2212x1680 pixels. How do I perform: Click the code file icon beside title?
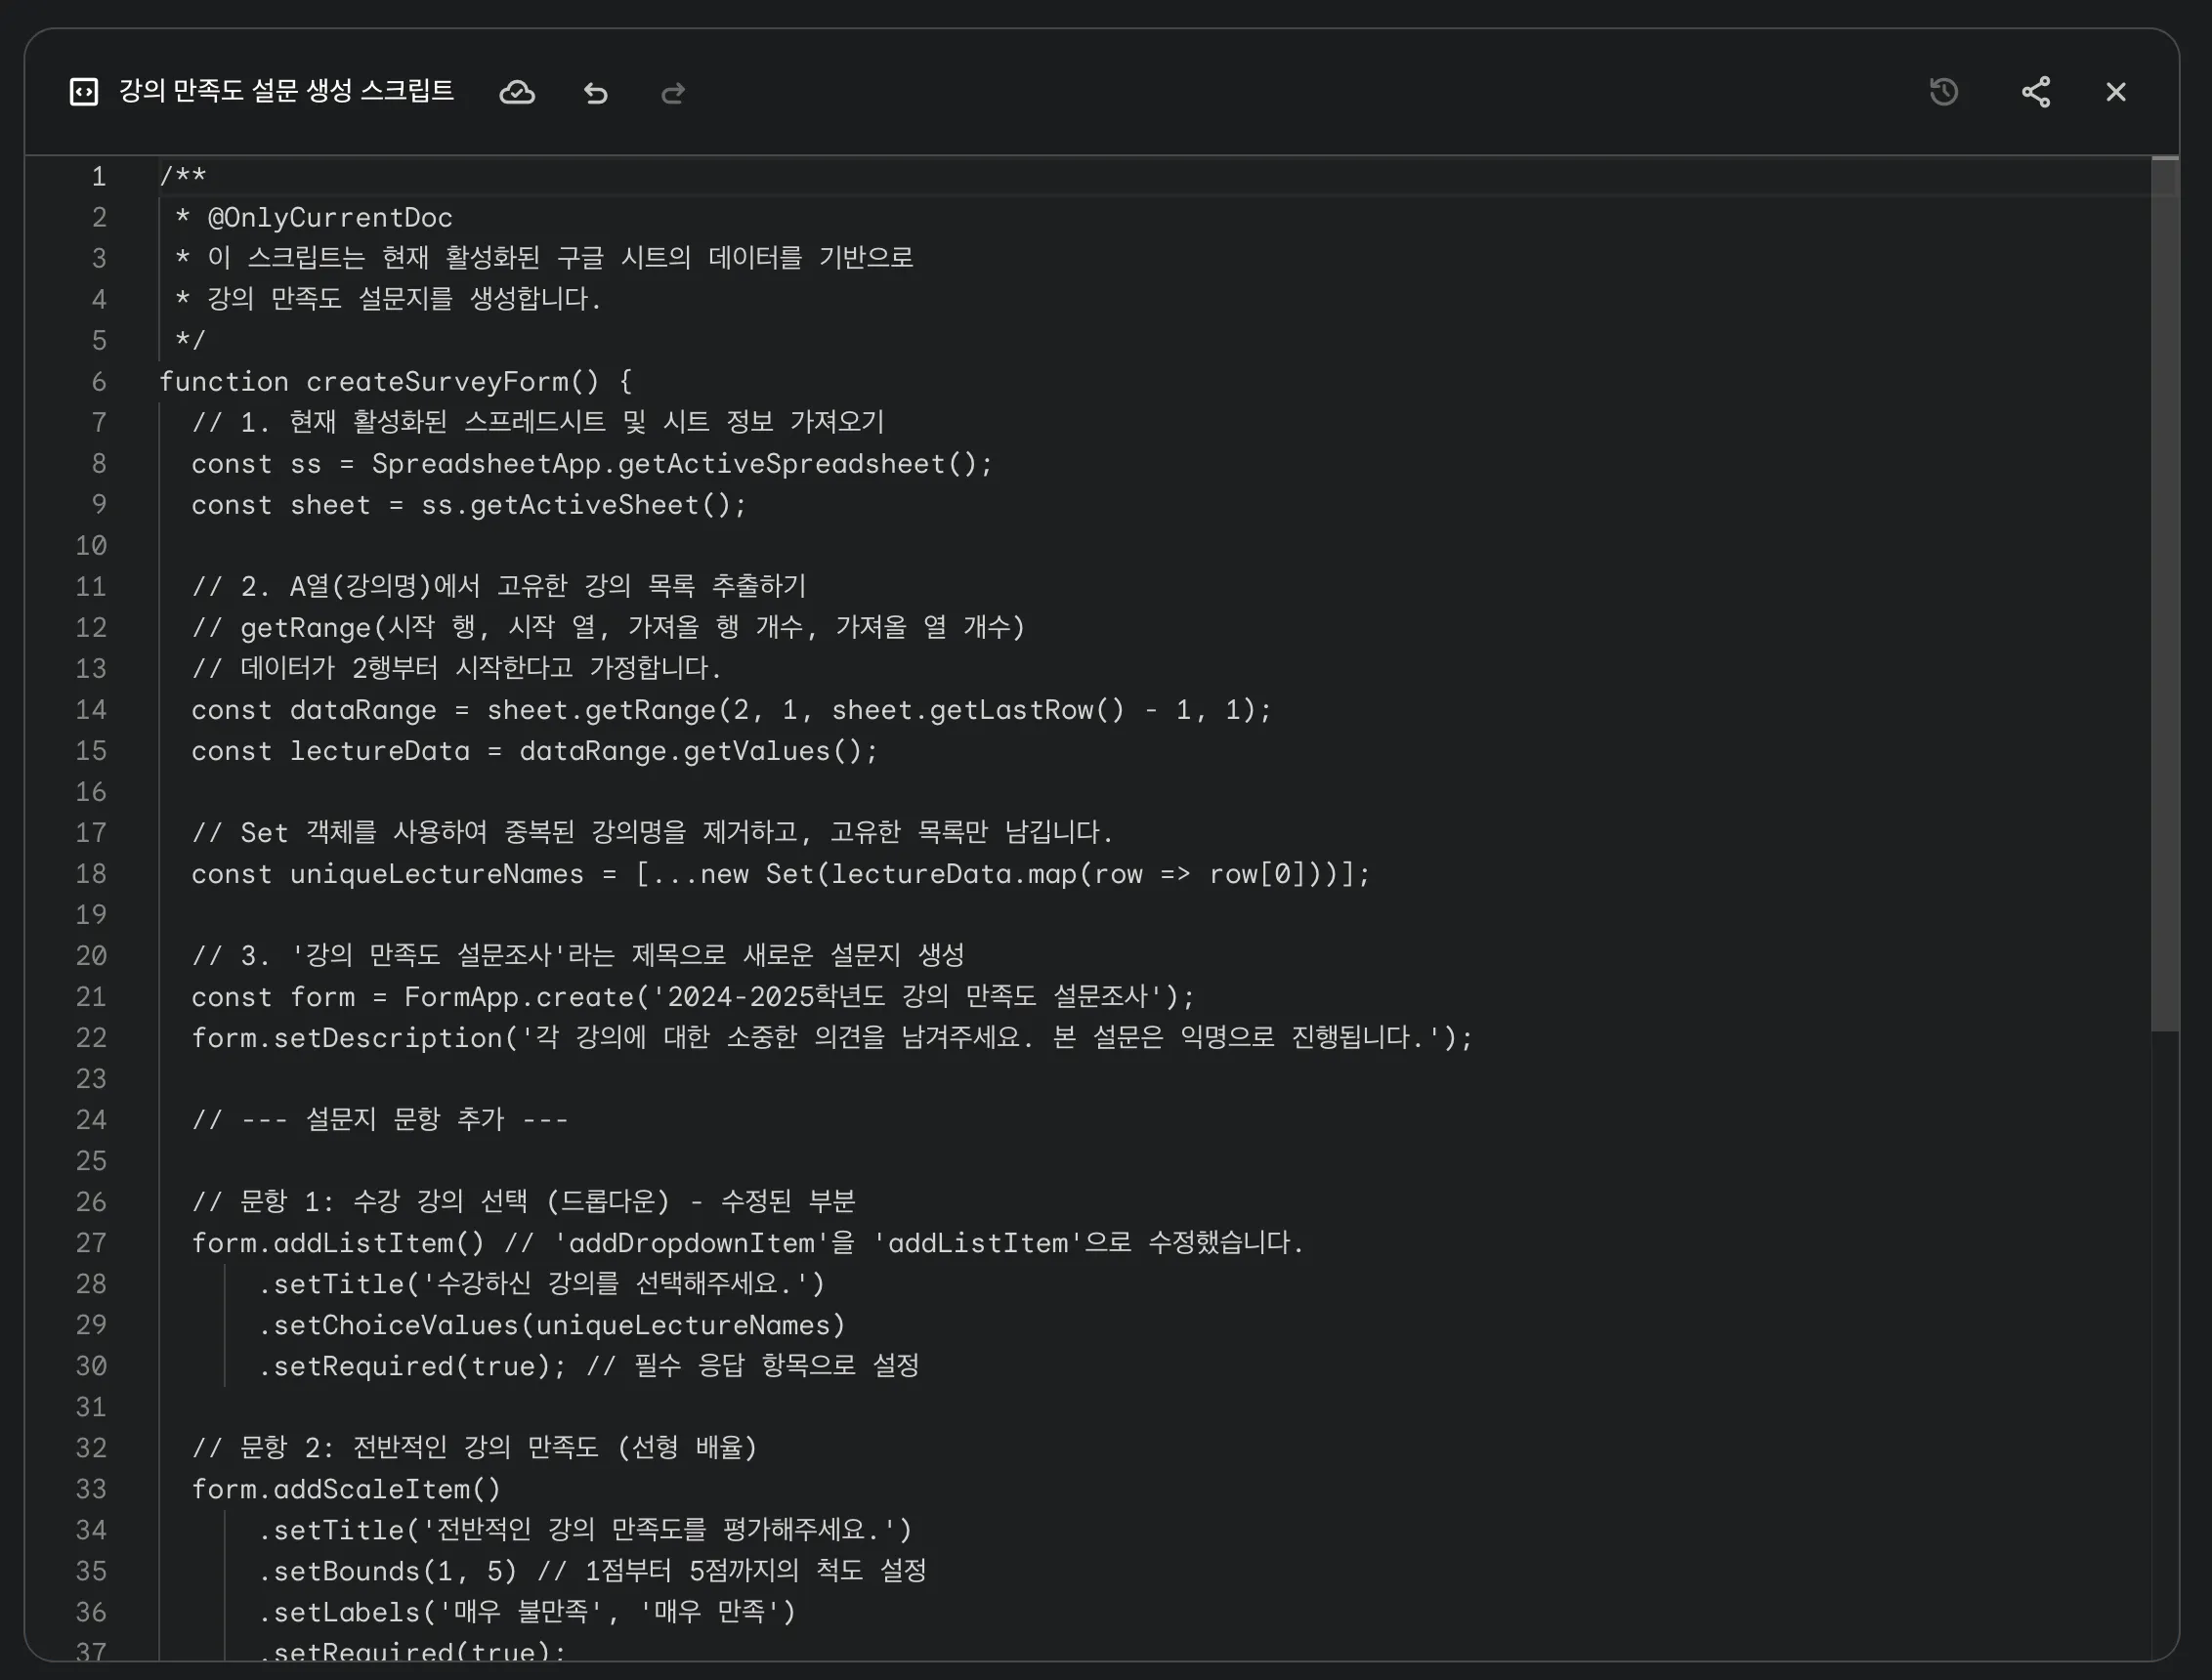(x=84, y=92)
